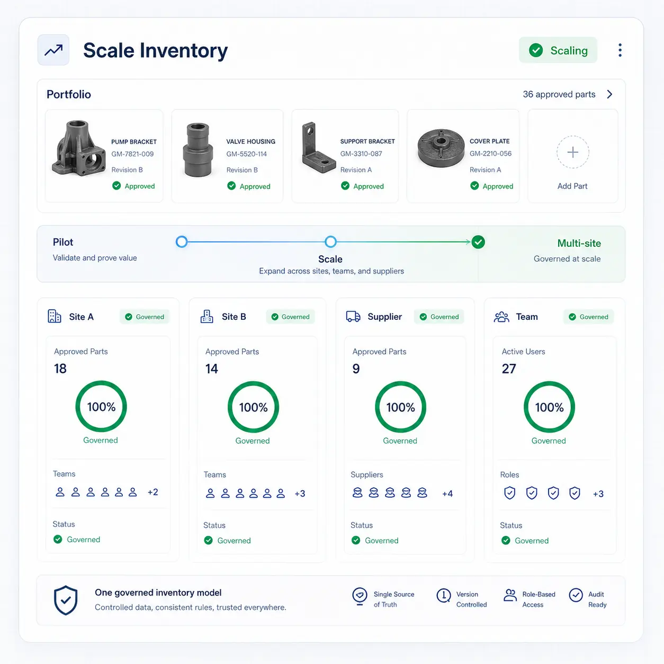Click the Site A approved parts count 18
664x664 pixels.
click(x=60, y=369)
